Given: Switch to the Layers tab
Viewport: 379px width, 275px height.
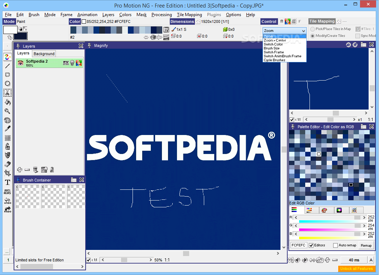Looking at the screenshot, I should pos(23,53).
